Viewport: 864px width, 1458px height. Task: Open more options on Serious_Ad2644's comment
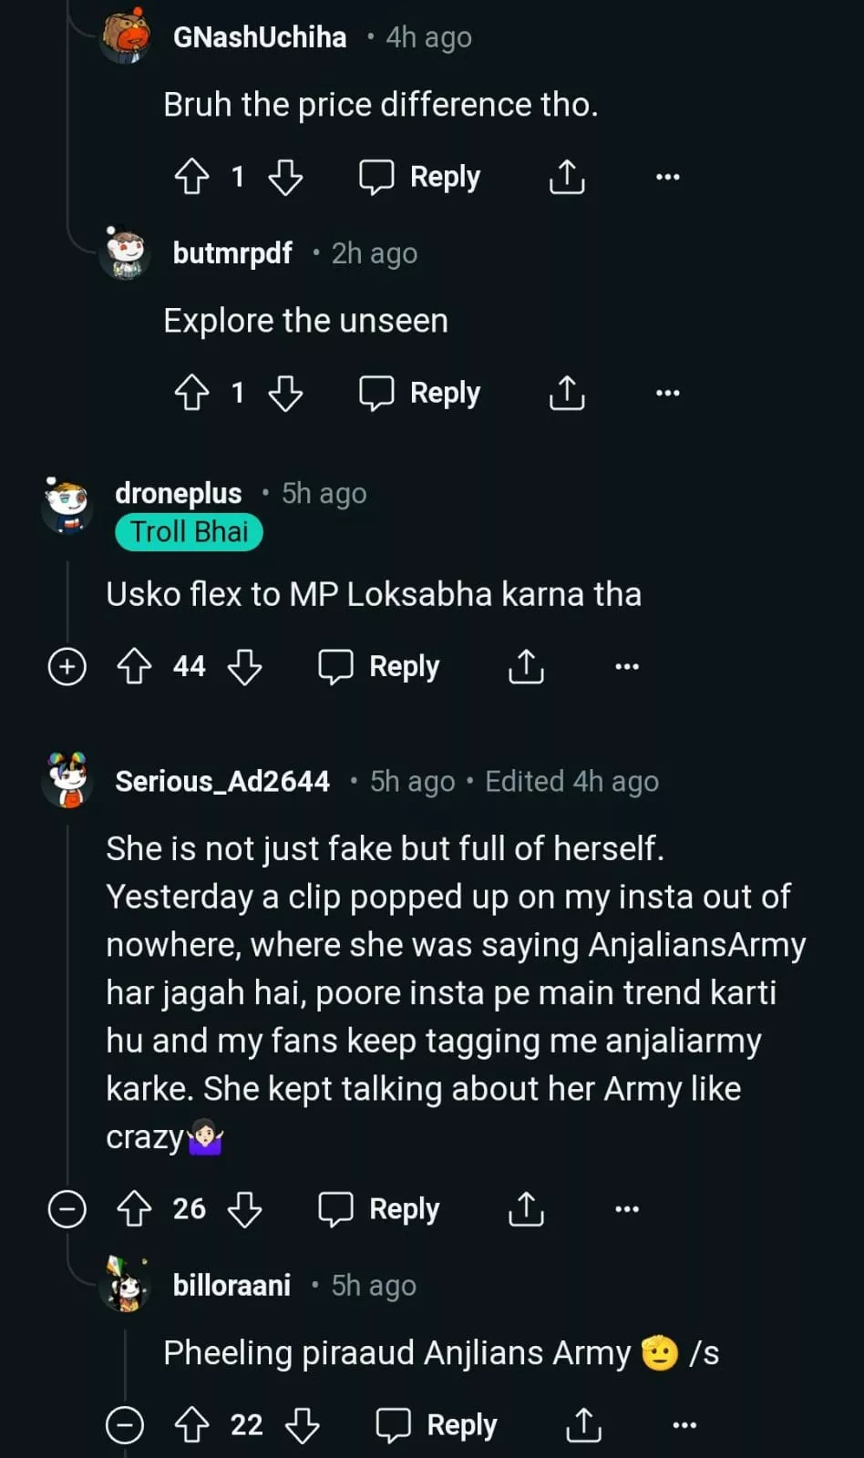[626, 1209]
